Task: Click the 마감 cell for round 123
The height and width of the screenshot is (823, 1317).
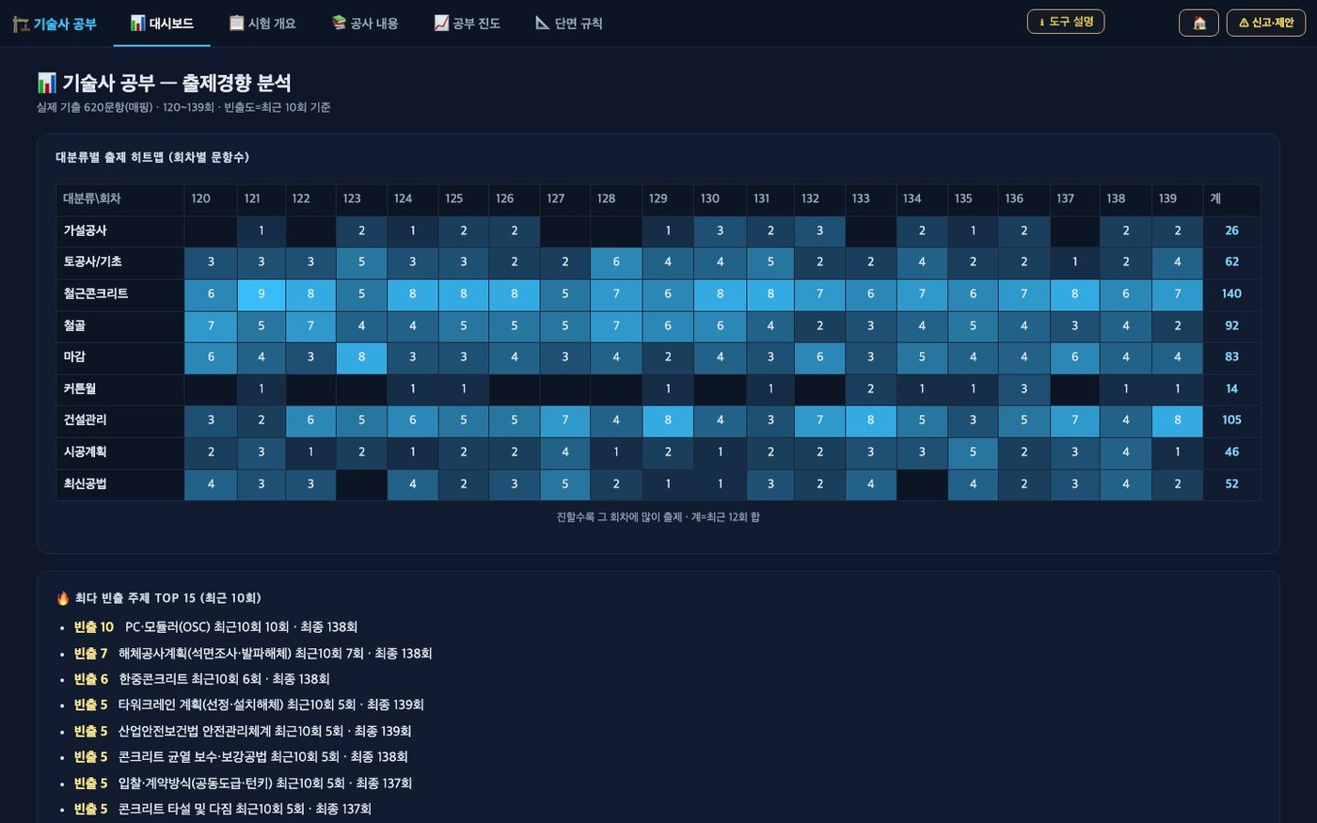Action: [x=361, y=357]
